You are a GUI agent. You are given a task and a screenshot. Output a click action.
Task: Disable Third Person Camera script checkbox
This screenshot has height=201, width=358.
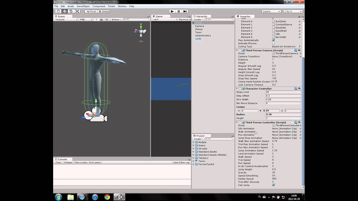click(x=243, y=51)
